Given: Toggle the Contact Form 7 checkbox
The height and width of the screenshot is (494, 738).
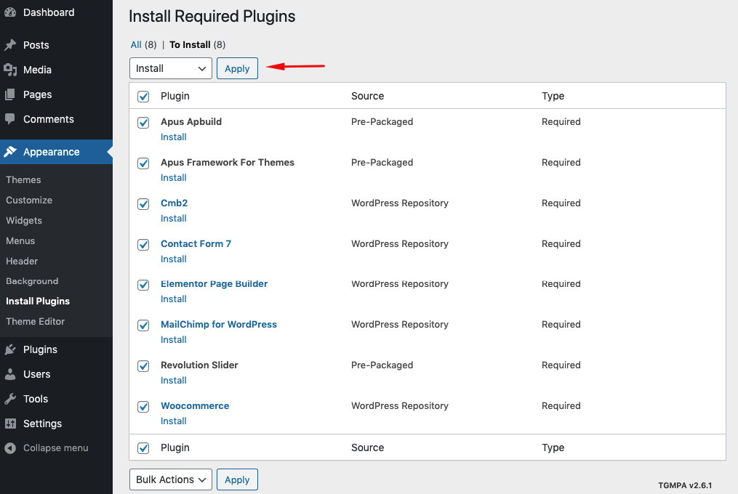Looking at the screenshot, I should pos(143,245).
